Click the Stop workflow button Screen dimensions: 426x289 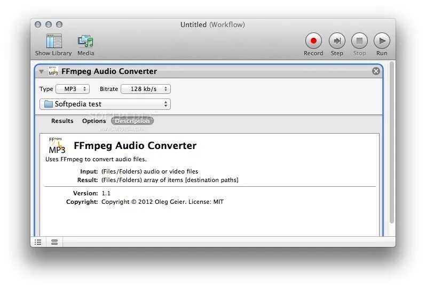pyautogui.click(x=359, y=41)
